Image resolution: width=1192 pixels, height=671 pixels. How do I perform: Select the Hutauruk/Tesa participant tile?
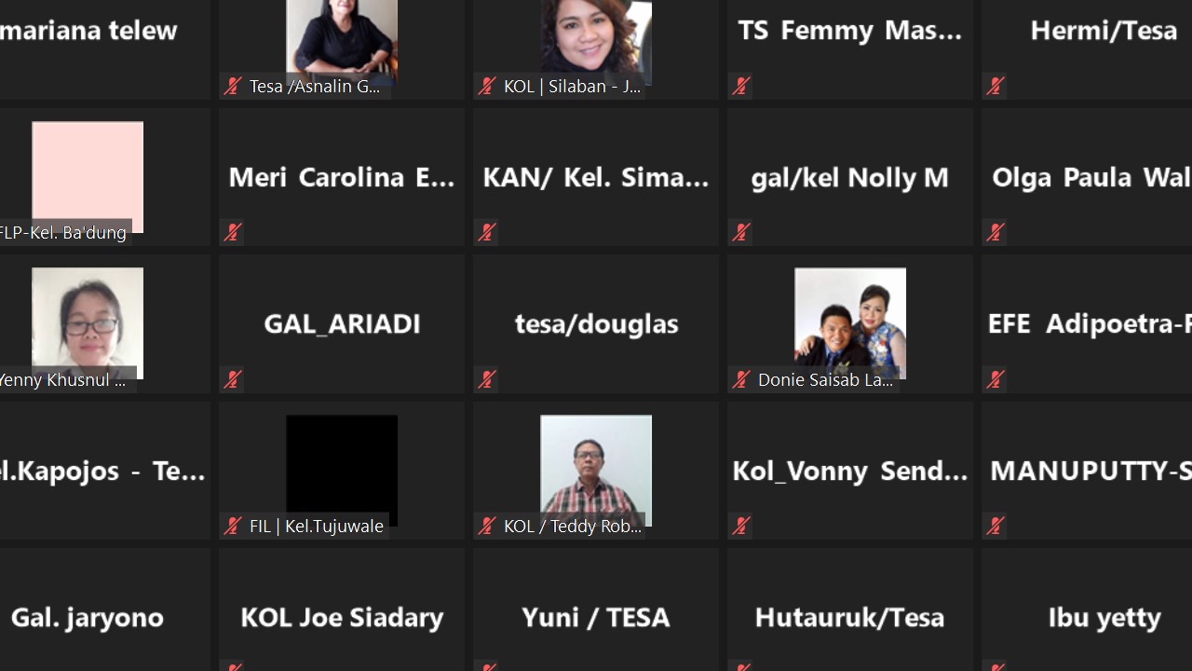click(850, 609)
